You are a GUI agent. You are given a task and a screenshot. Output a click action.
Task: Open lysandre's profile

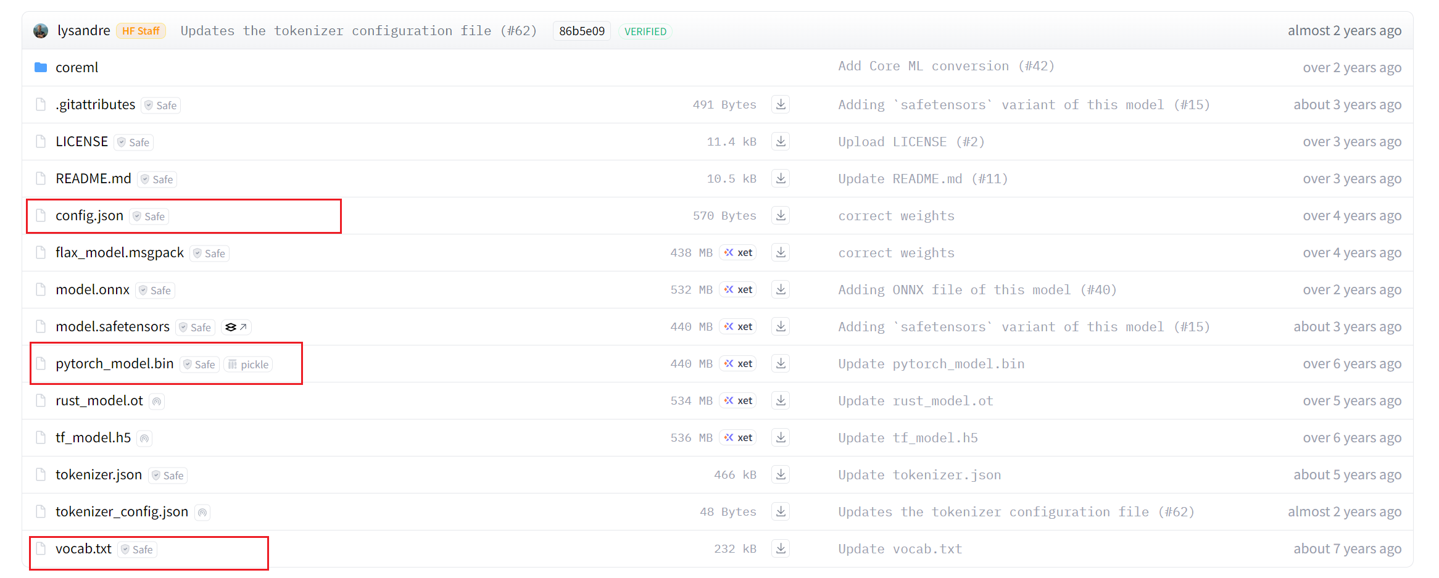pyautogui.click(x=84, y=30)
